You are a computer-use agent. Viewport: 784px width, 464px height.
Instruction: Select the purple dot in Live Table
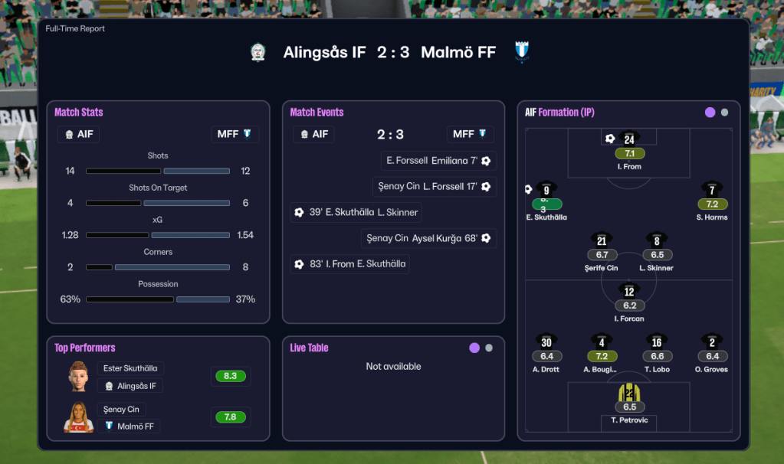click(474, 348)
